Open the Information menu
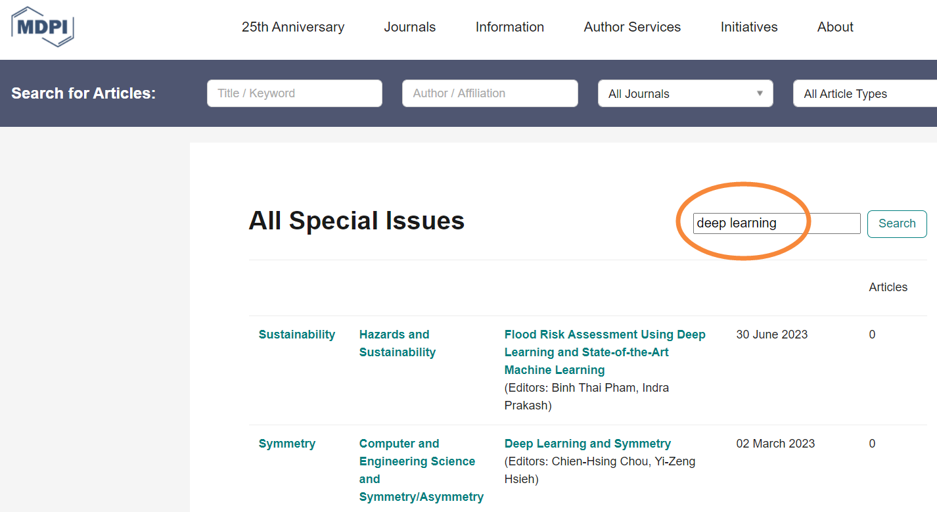The height and width of the screenshot is (512, 937). 509,27
